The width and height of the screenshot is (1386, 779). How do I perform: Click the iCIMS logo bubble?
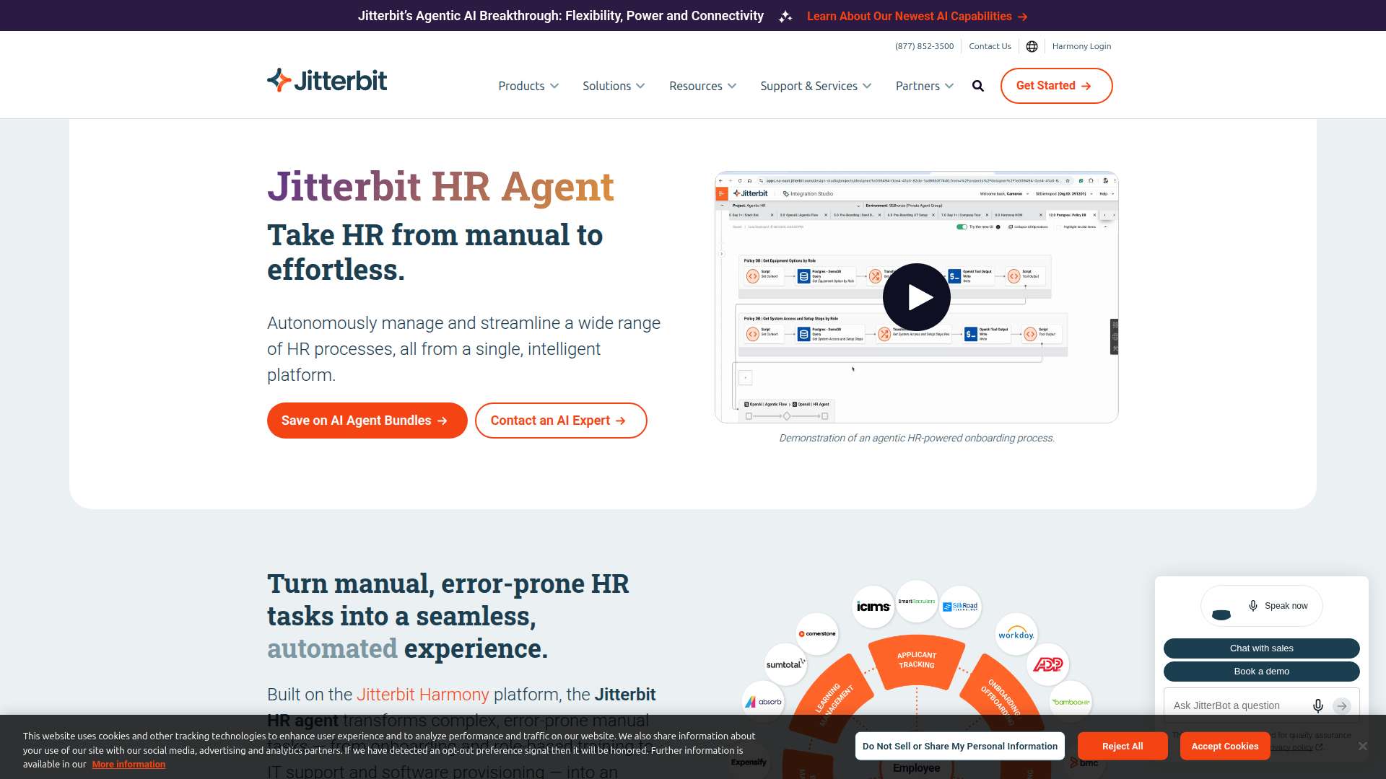click(873, 607)
